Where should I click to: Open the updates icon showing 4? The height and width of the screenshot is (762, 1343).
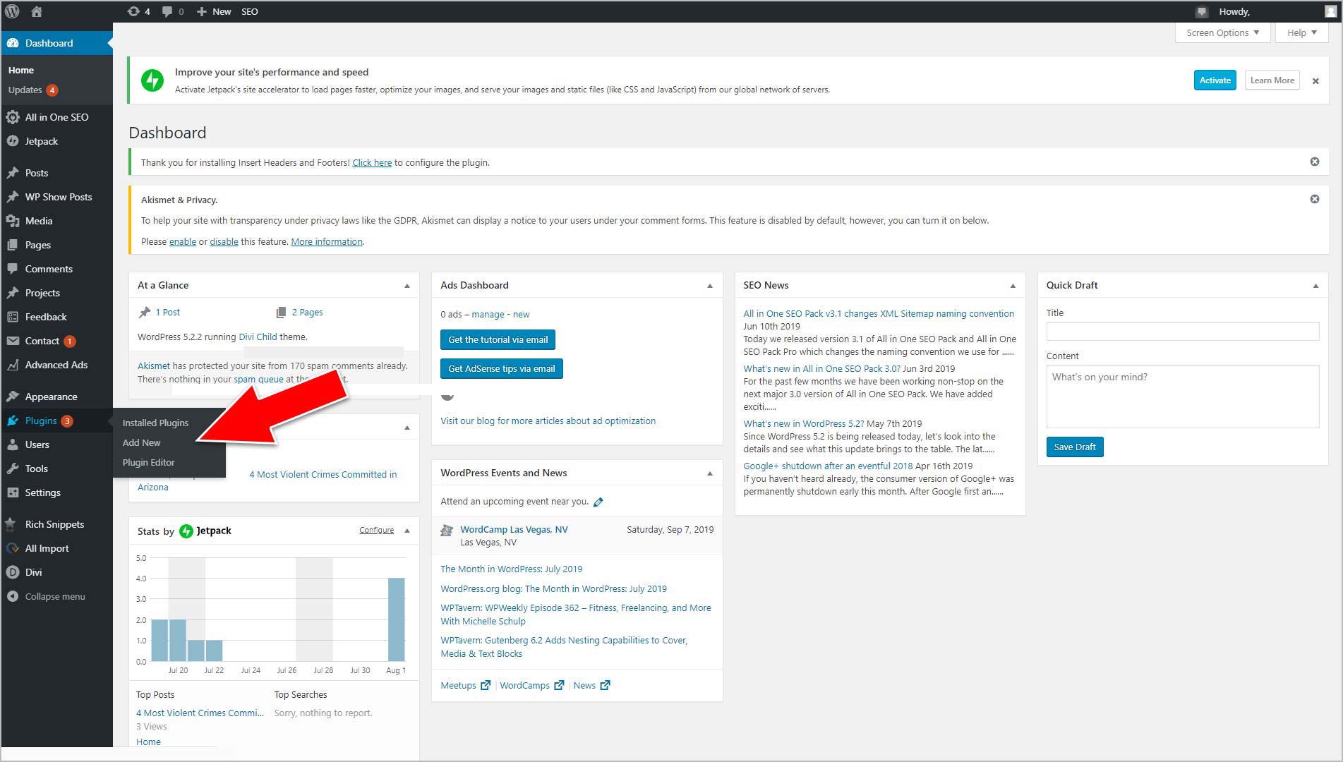(133, 11)
